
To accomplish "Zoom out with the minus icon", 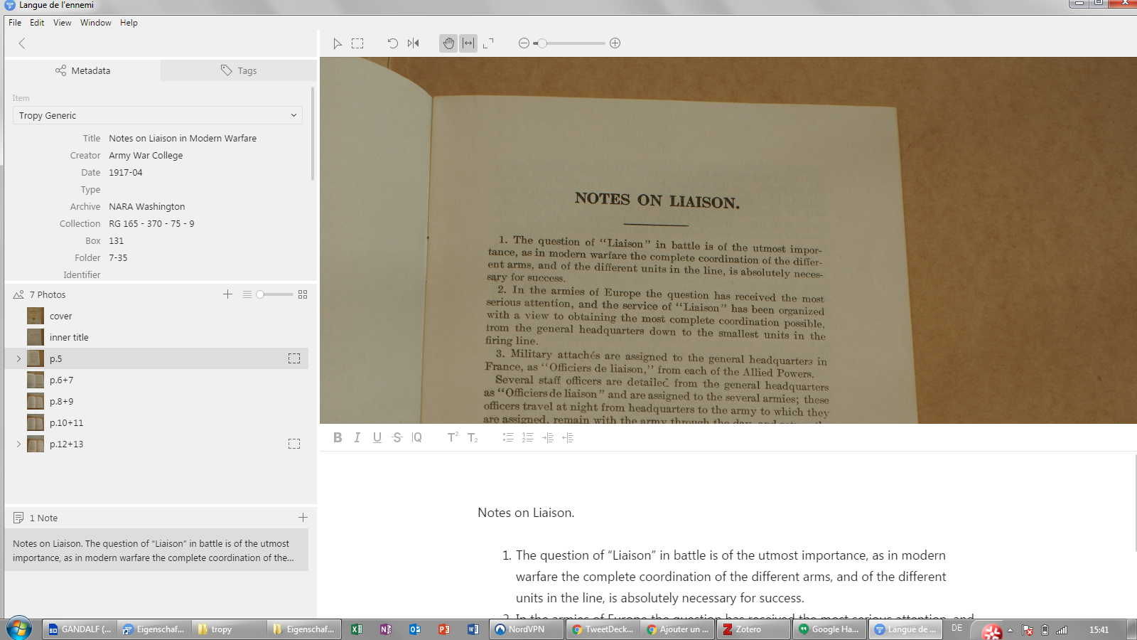I will pyautogui.click(x=524, y=43).
